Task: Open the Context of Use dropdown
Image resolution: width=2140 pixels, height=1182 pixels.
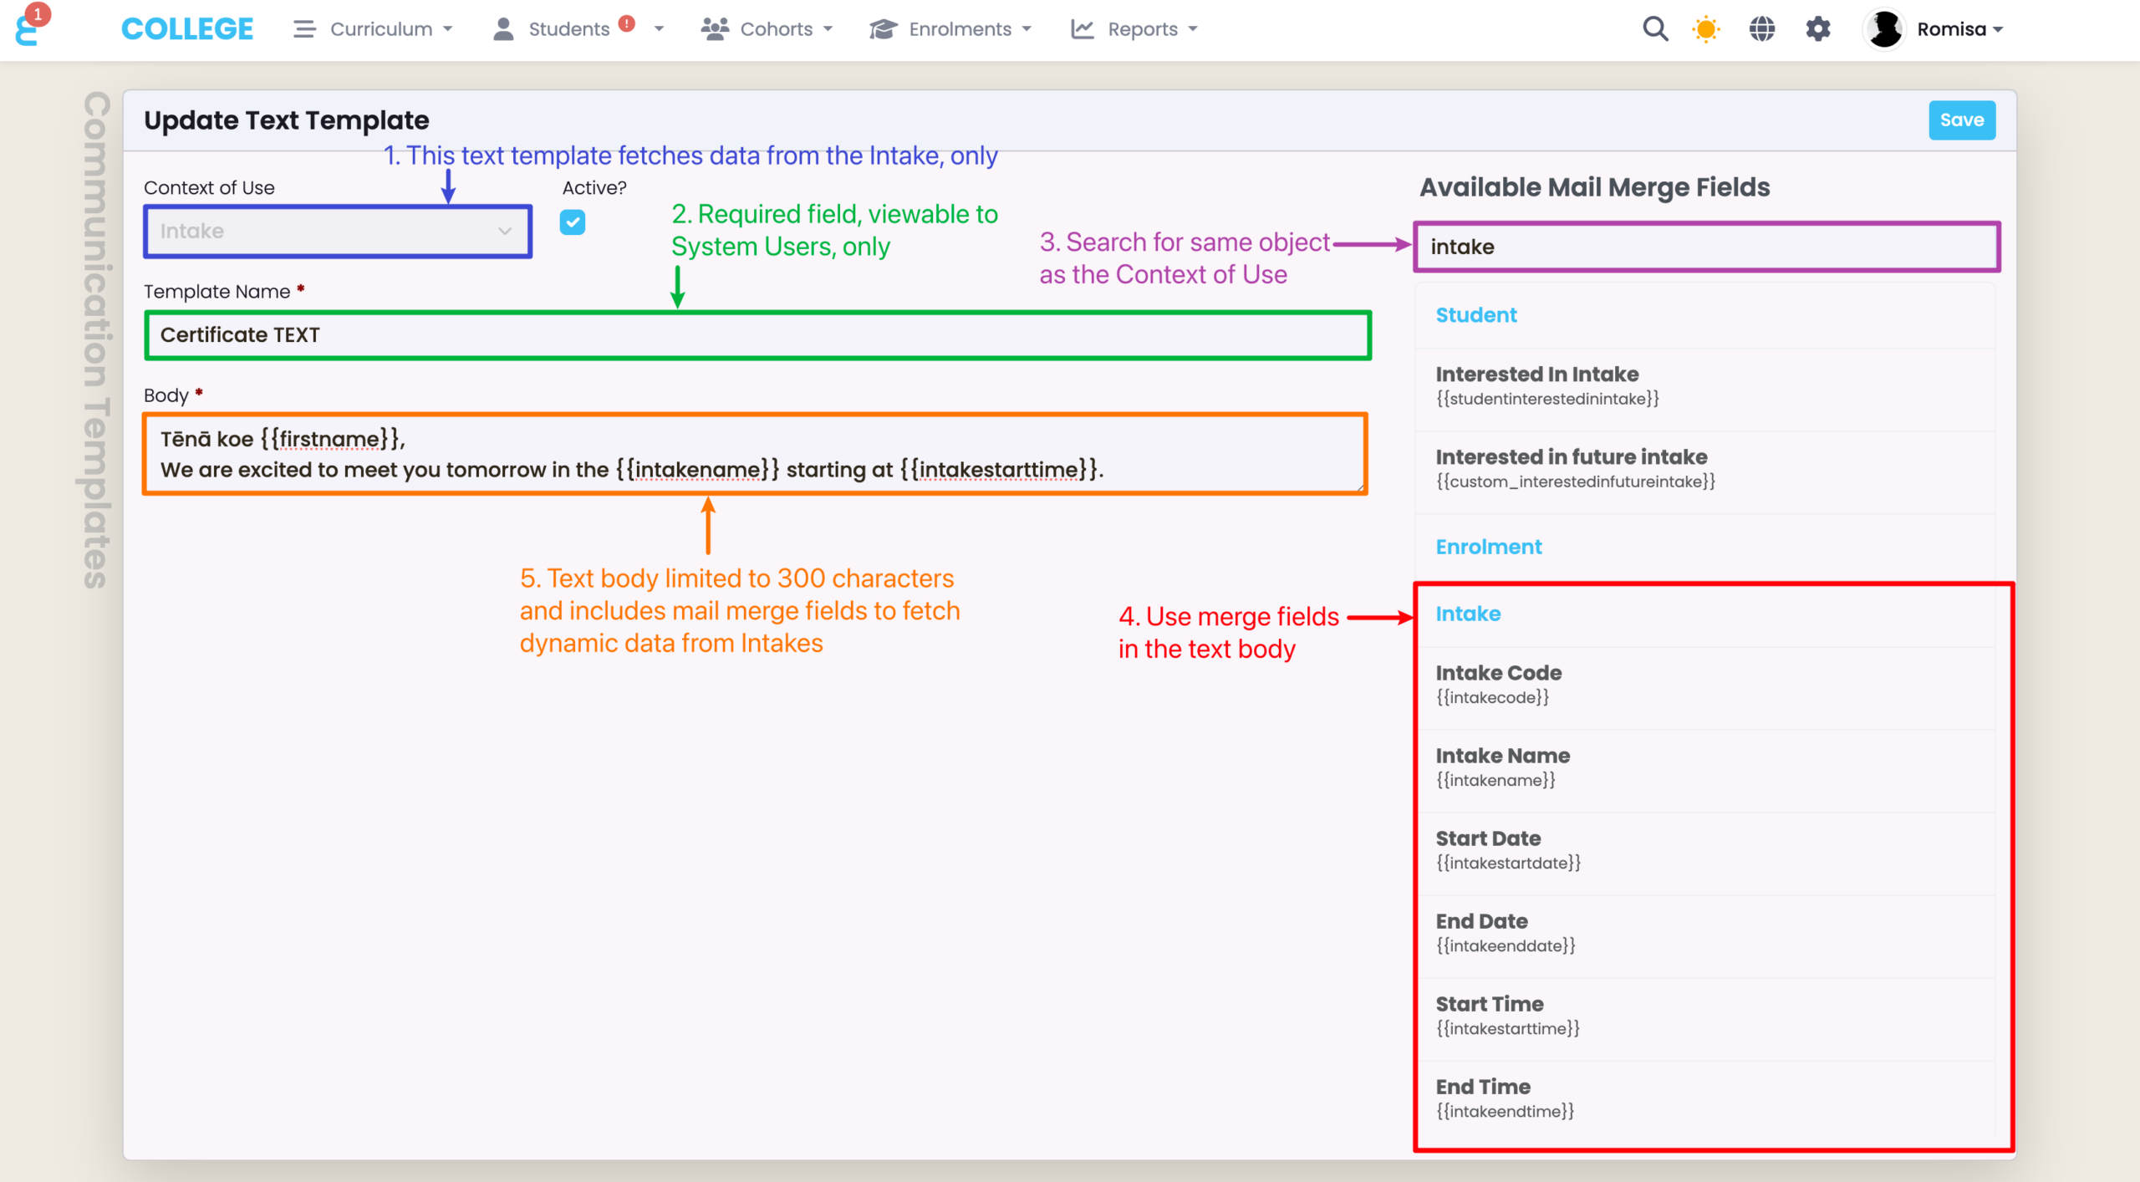Action: [338, 232]
